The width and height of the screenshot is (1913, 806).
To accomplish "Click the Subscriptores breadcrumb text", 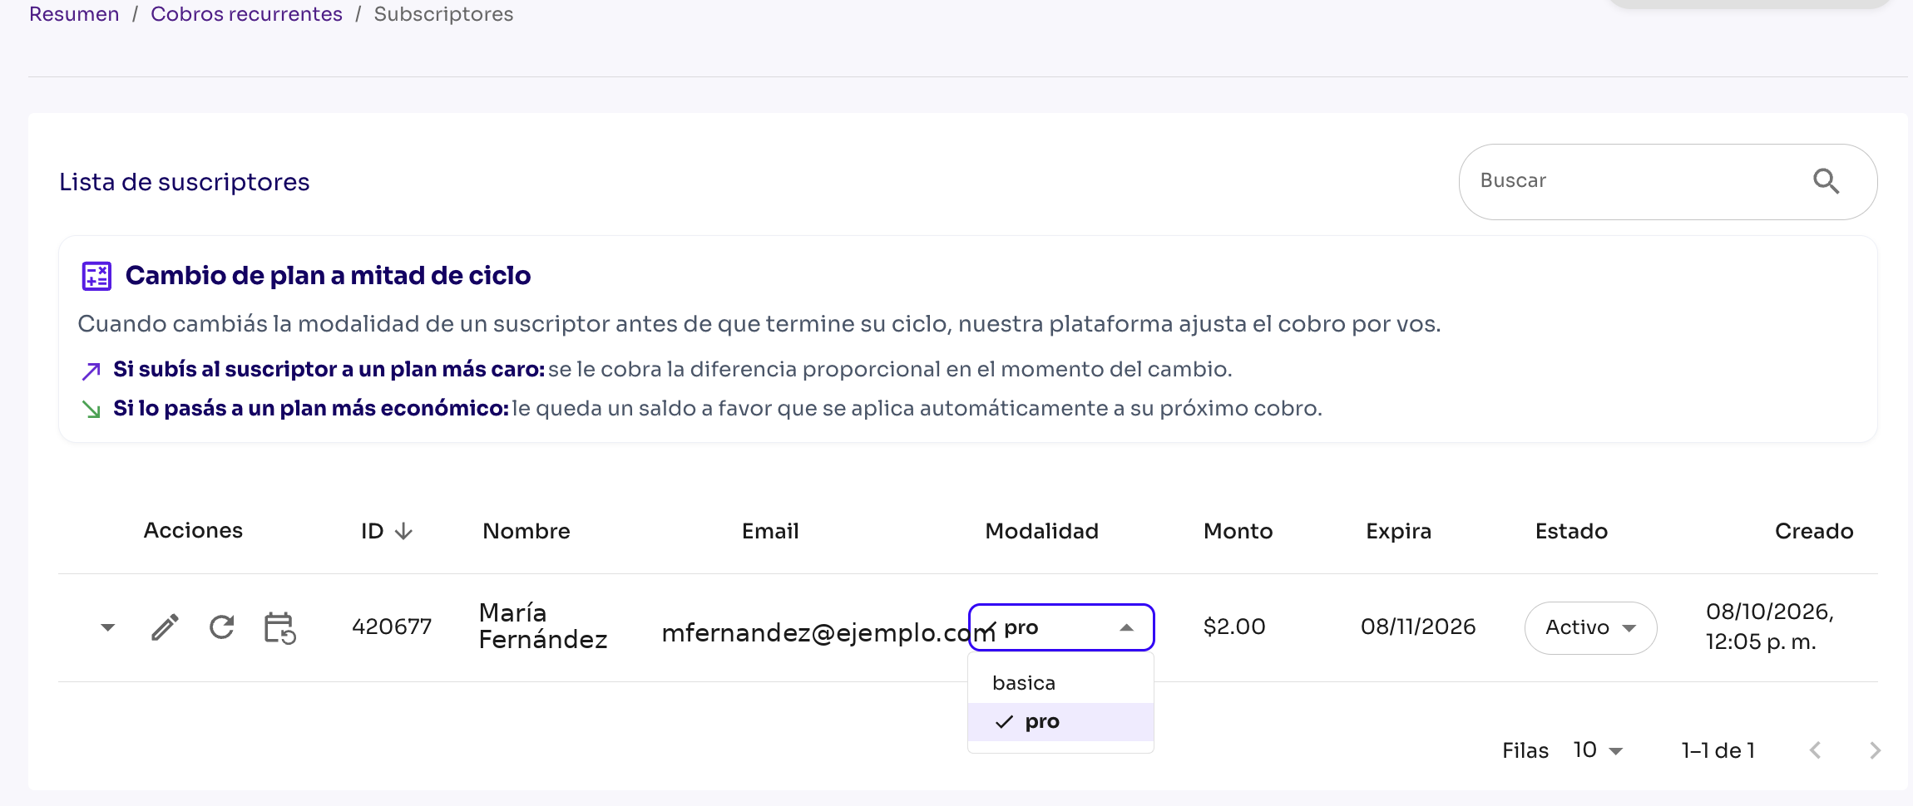I will pyautogui.click(x=443, y=14).
